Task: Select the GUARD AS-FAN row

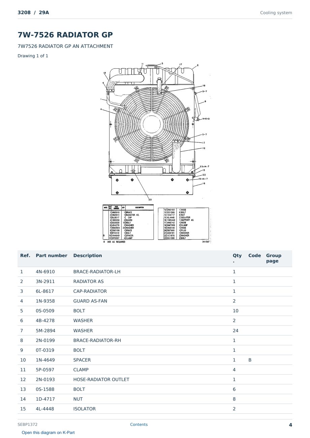Action: (x=155, y=301)
